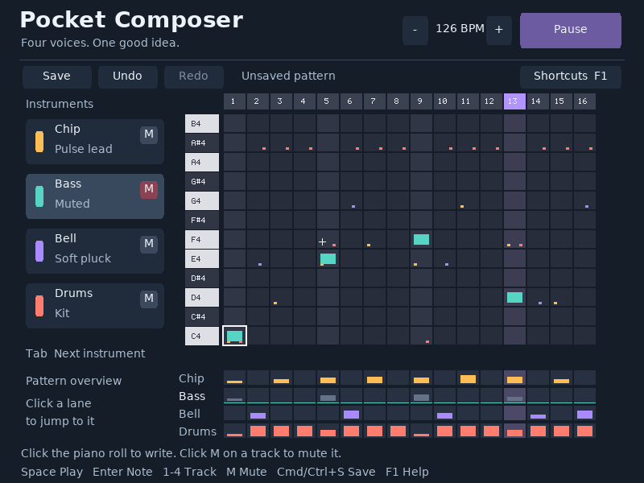This screenshot has height=483, width=644.
Task: Click Chip overview block at step 11
Action: point(468,379)
